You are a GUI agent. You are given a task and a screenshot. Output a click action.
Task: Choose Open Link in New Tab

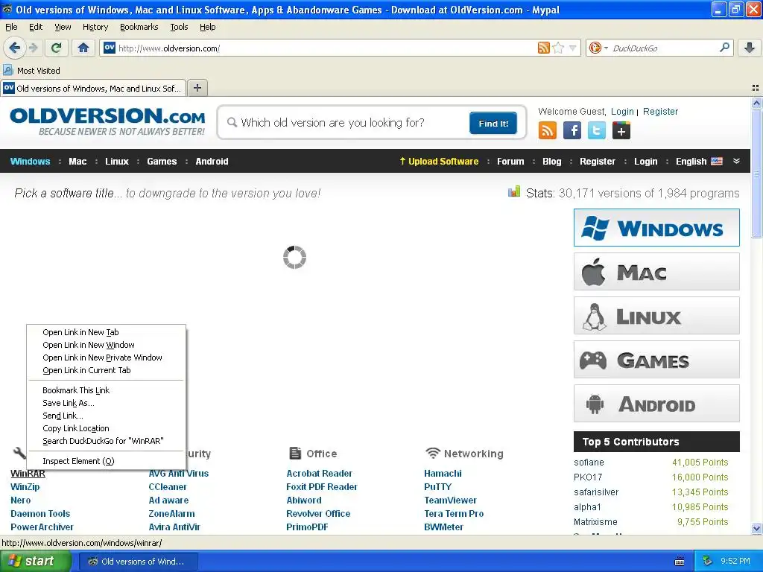[x=106, y=332]
